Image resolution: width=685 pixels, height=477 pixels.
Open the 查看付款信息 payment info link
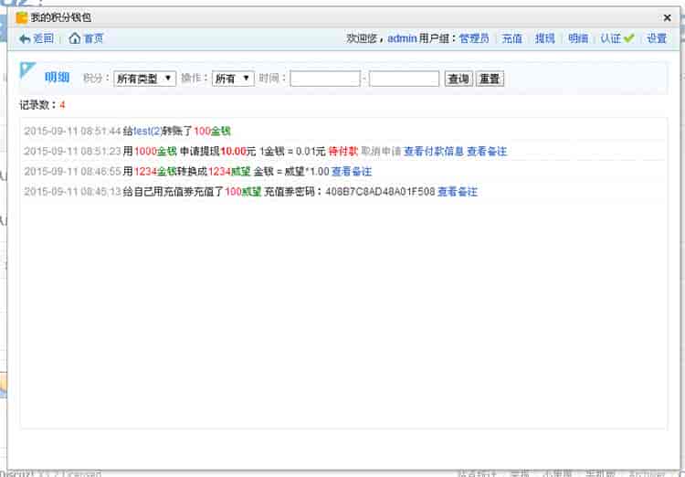pos(434,151)
